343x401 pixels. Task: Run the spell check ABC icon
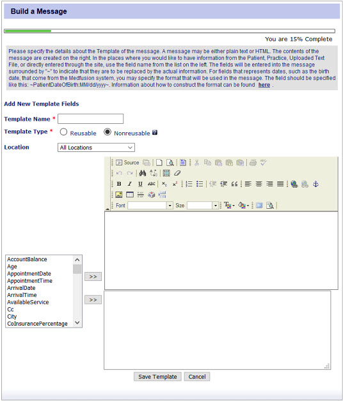pos(264,163)
